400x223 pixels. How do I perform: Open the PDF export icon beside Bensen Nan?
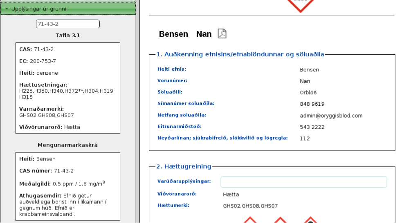tap(222, 34)
